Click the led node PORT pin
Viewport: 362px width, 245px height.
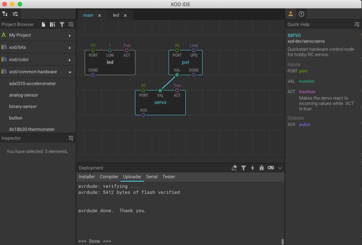coord(93,50)
